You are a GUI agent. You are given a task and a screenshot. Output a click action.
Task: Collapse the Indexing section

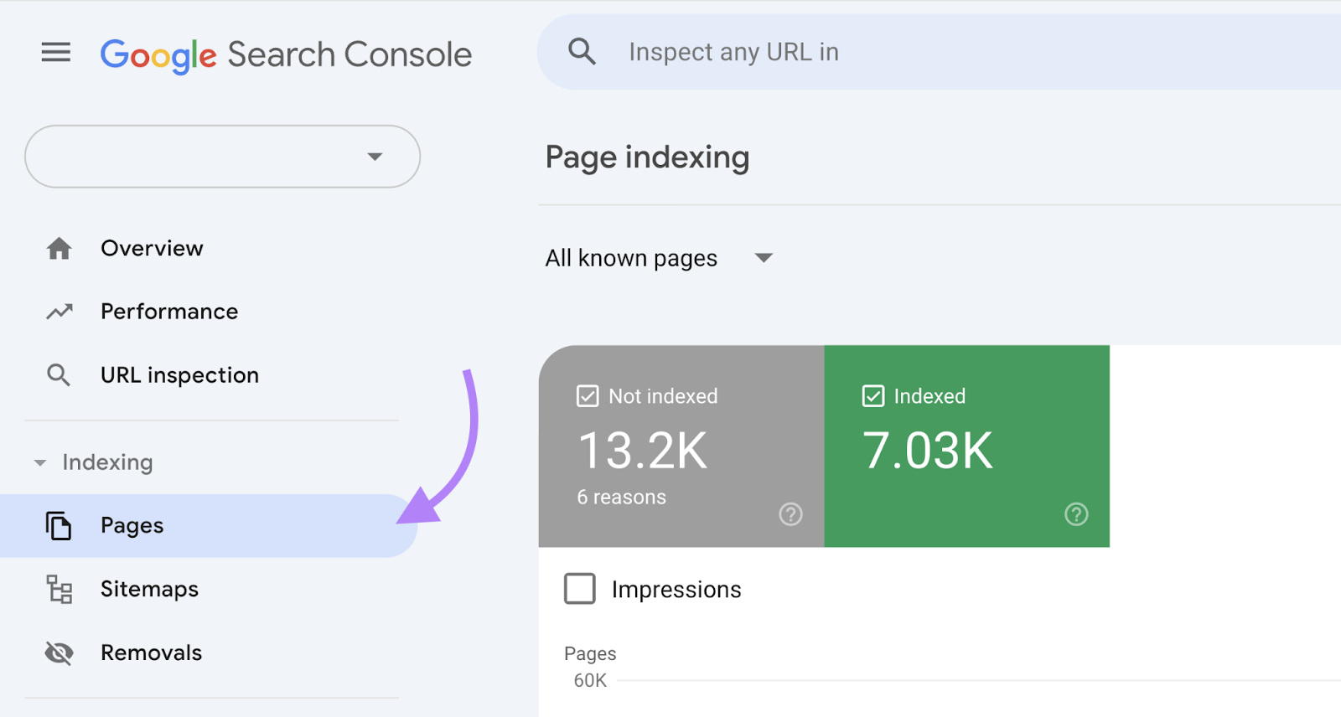coord(40,462)
